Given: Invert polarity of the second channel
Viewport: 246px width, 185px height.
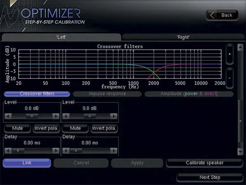Looking at the screenshot, I should click(x=104, y=128).
